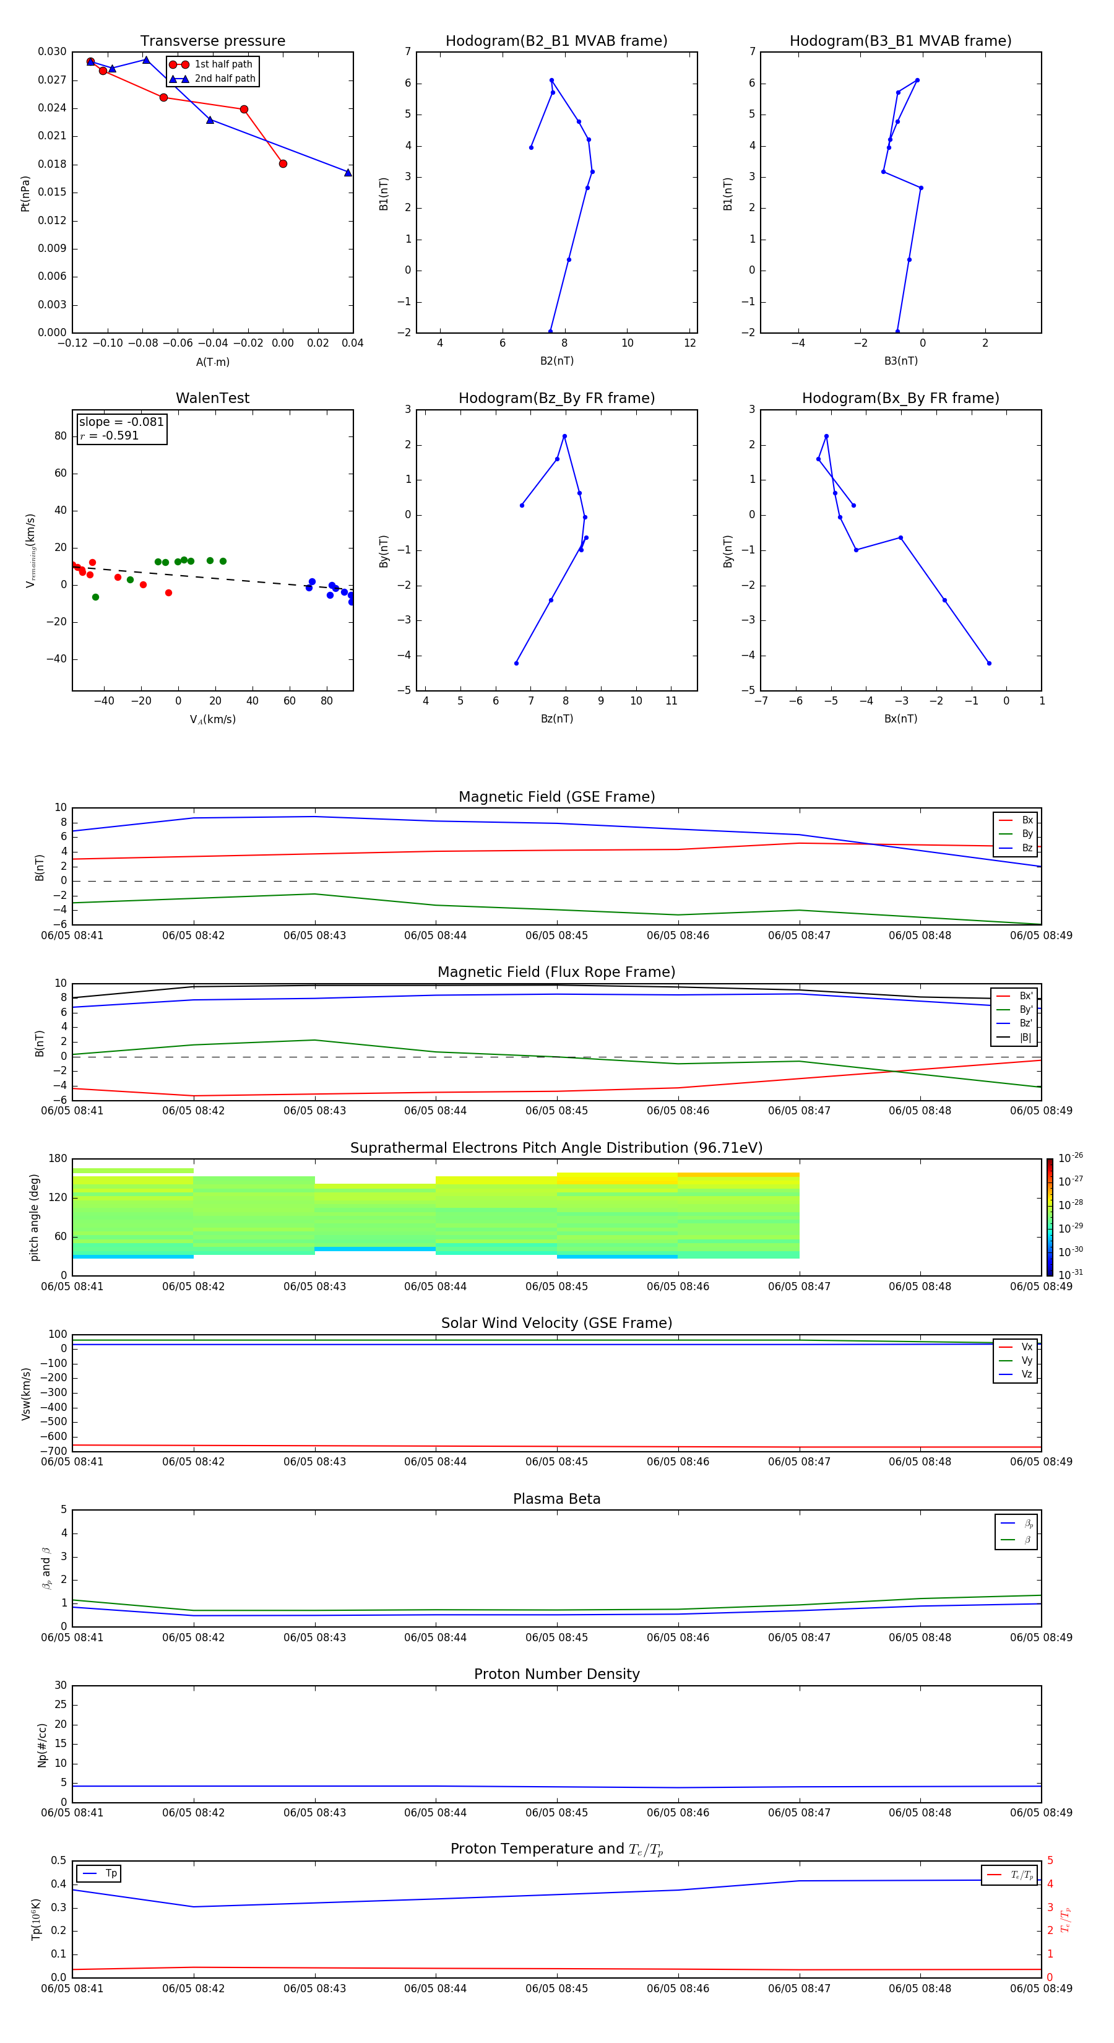Click the 'Proton Temperature and Te/Tp' title
The height and width of the screenshot is (2043, 1114).
click(x=556, y=1849)
